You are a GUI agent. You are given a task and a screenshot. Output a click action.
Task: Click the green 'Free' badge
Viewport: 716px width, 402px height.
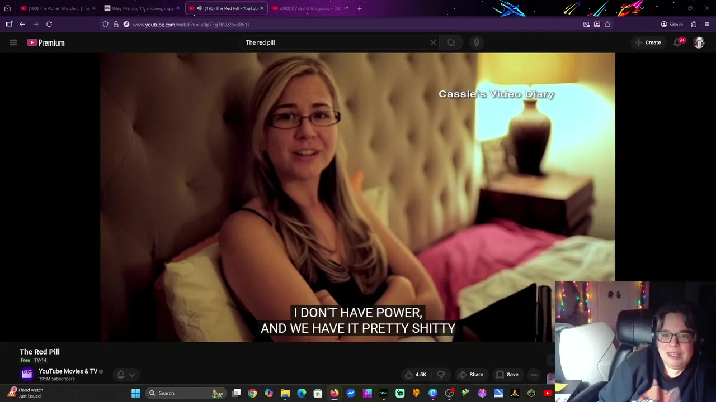coord(25,360)
